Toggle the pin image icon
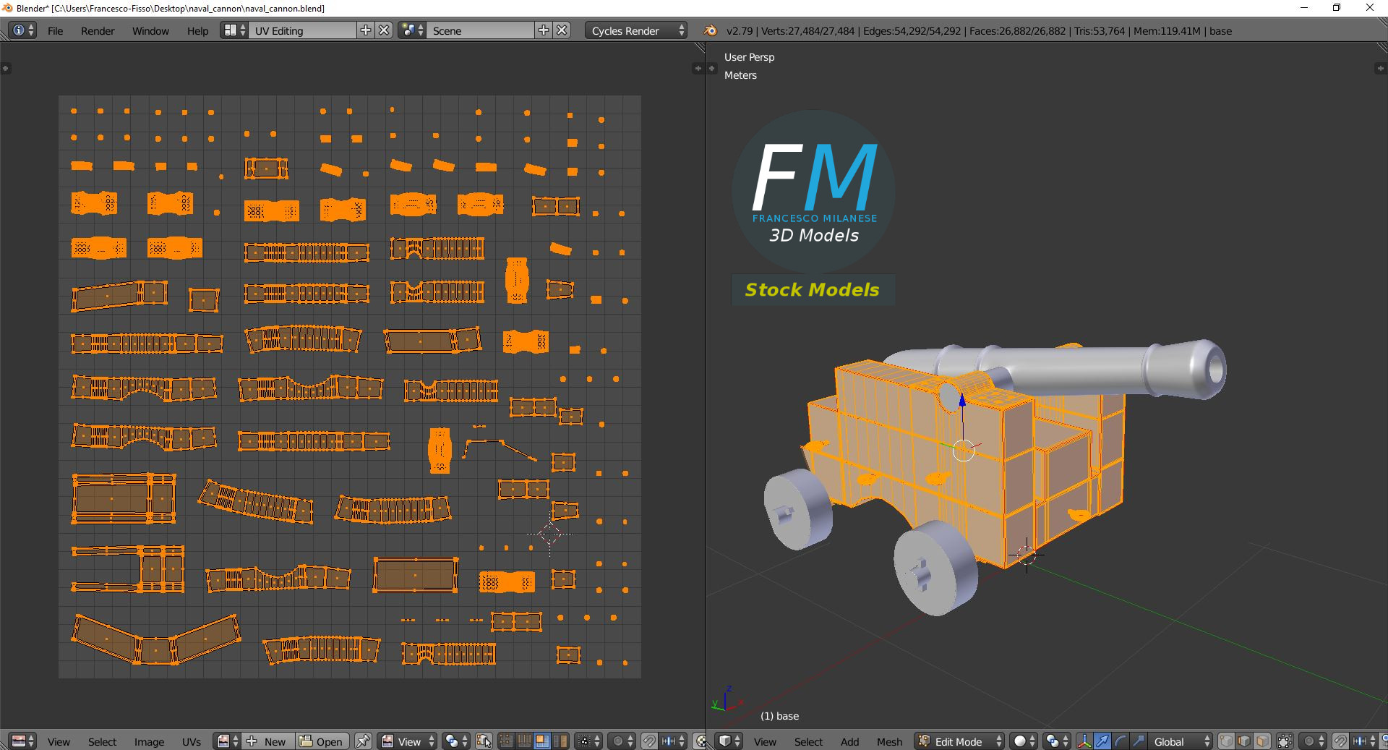This screenshot has width=1388, height=750. click(363, 741)
